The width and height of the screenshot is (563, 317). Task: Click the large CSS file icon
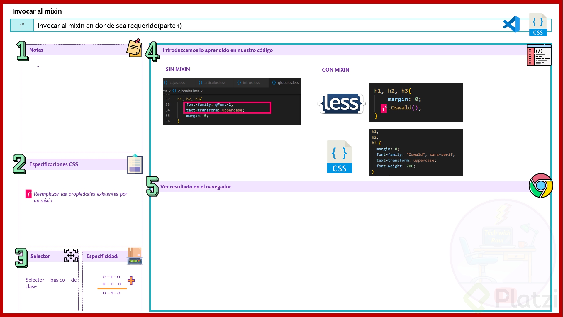click(x=339, y=157)
